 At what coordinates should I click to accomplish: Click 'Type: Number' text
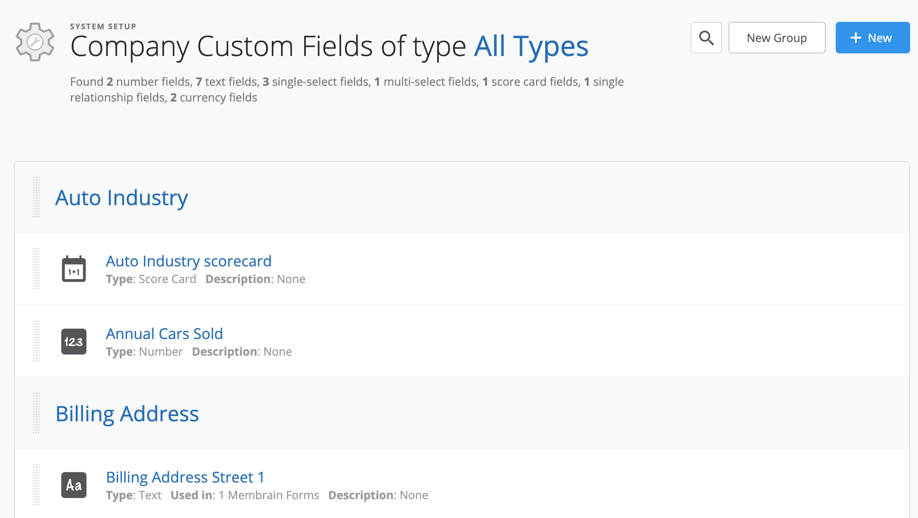coord(144,352)
